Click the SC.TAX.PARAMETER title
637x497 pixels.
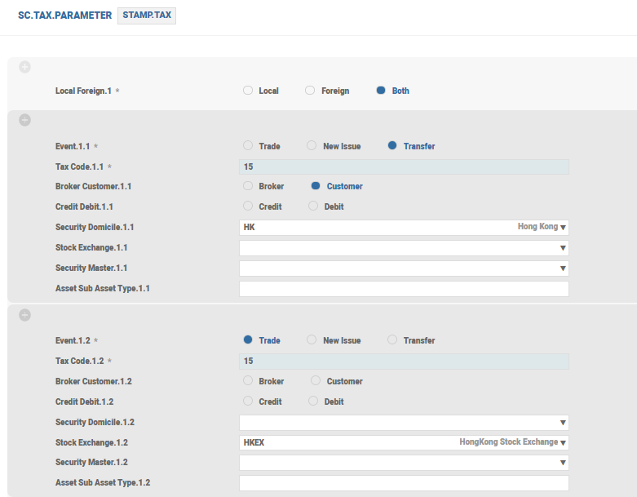64,16
